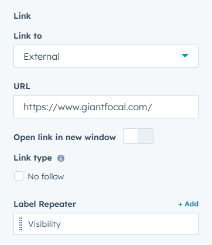
Task: Click the Link type info icon
Action: coord(61,158)
